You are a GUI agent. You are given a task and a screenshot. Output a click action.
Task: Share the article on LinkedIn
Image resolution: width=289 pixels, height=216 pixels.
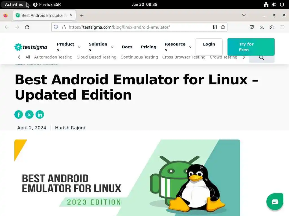tap(40, 115)
